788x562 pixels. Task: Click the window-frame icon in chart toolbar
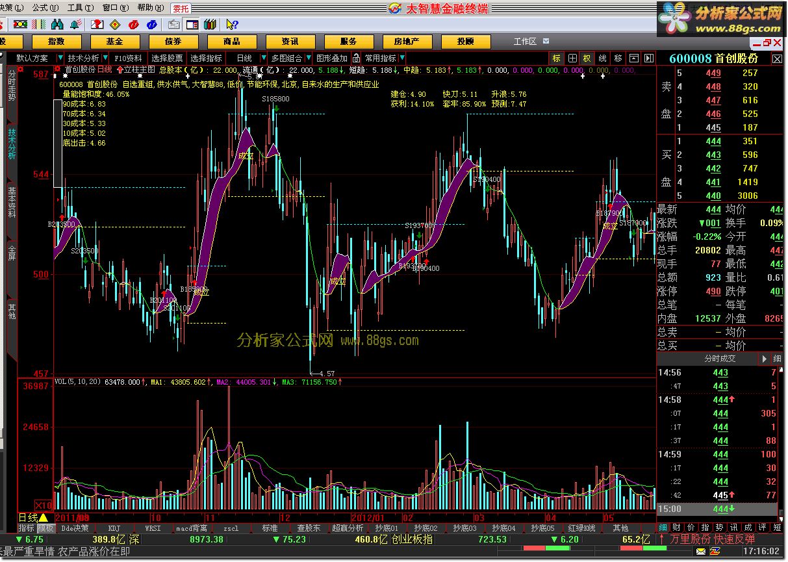pos(633,58)
